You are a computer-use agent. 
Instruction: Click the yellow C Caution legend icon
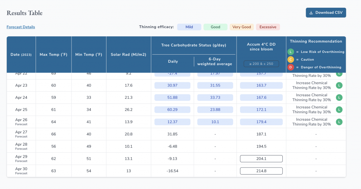291,60
